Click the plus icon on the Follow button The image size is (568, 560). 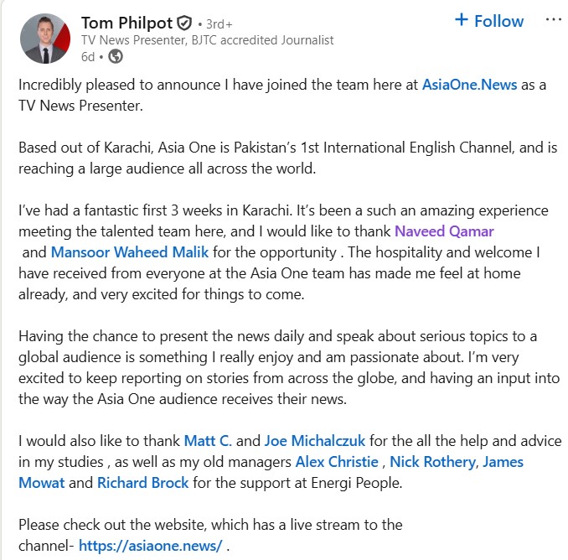[461, 21]
